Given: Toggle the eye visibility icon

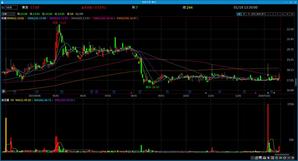Looking at the screenshot, I should (281, 158).
